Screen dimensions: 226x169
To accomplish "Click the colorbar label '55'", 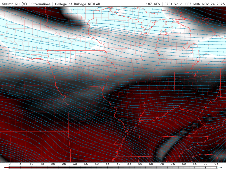I will 129,164.
